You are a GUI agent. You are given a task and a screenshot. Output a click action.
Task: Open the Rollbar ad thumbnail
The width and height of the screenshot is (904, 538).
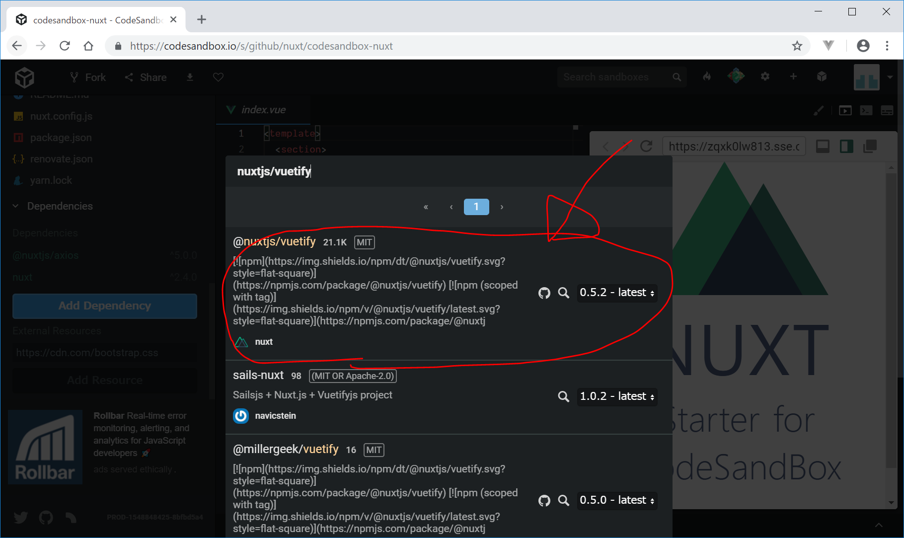click(45, 447)
